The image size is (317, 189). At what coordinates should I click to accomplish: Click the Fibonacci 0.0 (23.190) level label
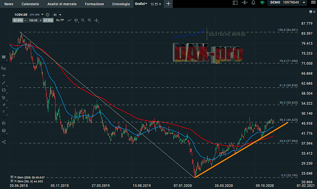click(289, 175)
